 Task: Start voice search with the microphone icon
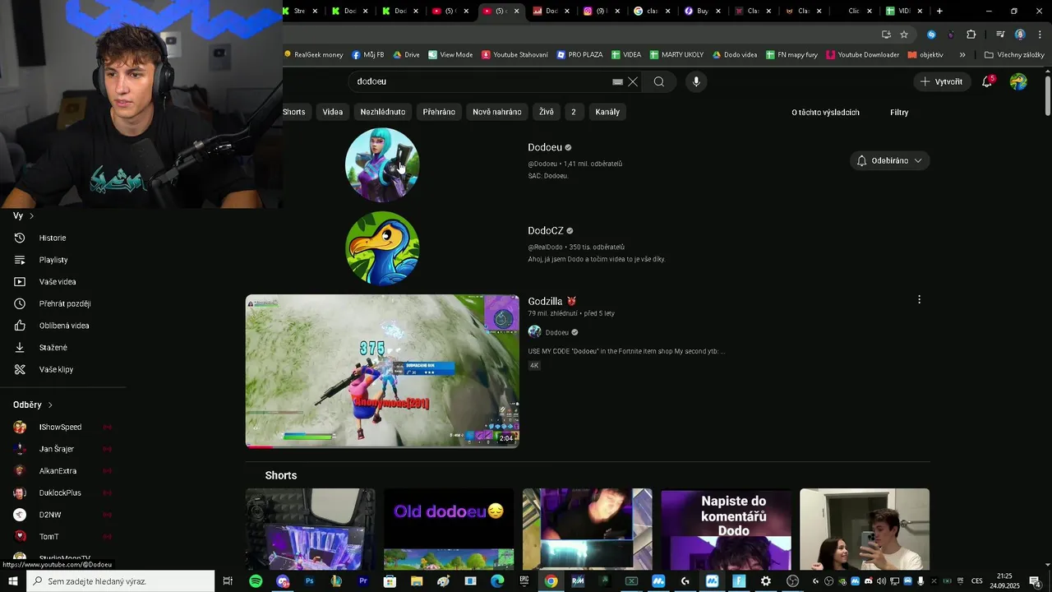(x=696, y=81)
